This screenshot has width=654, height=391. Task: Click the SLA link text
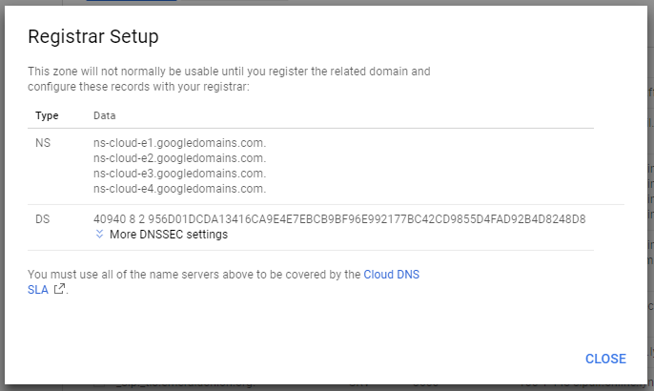[x=38, y=290]
